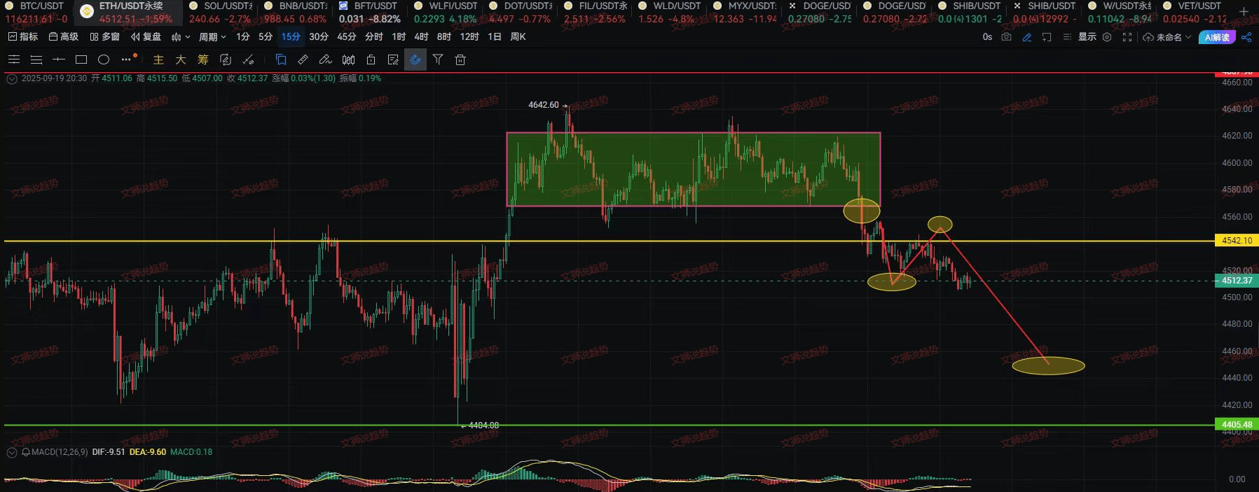
Task: Click the blue copy drawings icon
Action: (x=281, y=59)
